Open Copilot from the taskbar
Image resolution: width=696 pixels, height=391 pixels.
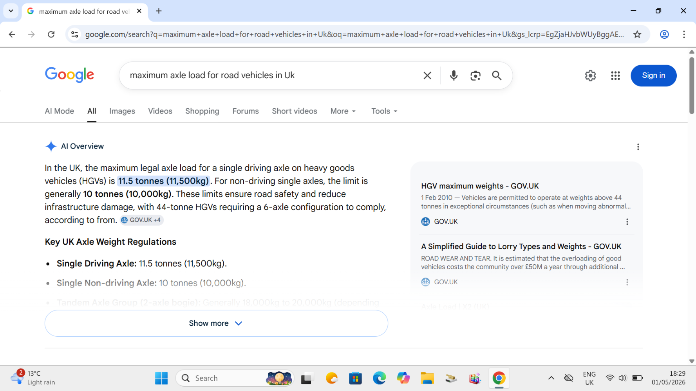click(403, 378)
